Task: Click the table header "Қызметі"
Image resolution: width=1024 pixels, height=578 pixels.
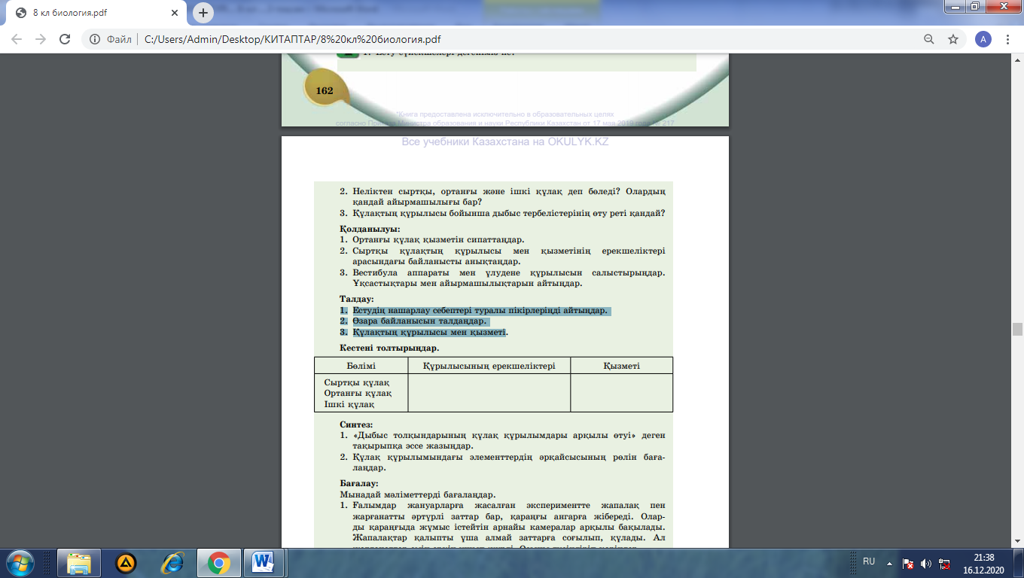Action: [621, 366]
